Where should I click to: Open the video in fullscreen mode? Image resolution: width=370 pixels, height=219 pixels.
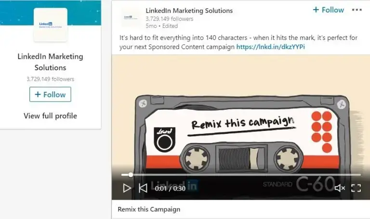[x=356, y=188]
